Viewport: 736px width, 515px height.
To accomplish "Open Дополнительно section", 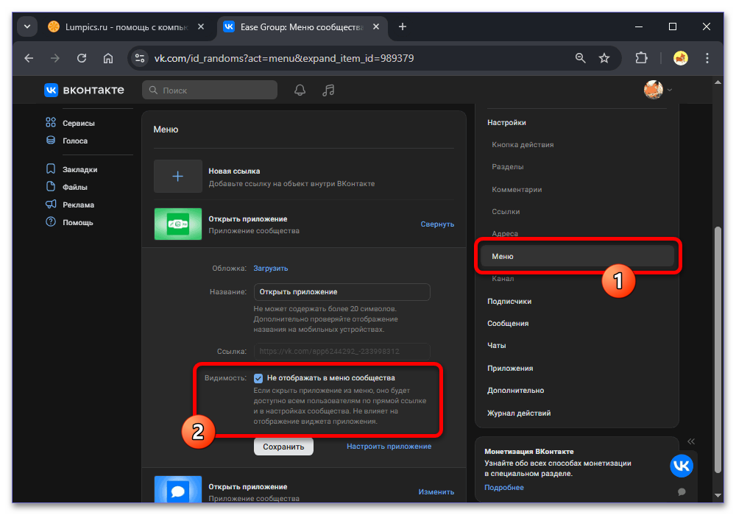I will pos(515,390).
